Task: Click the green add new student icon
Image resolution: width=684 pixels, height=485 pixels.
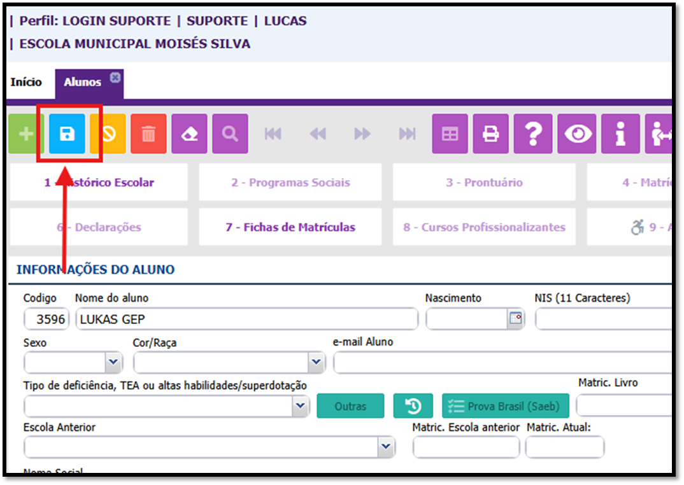Action: [x=25, y=134]
